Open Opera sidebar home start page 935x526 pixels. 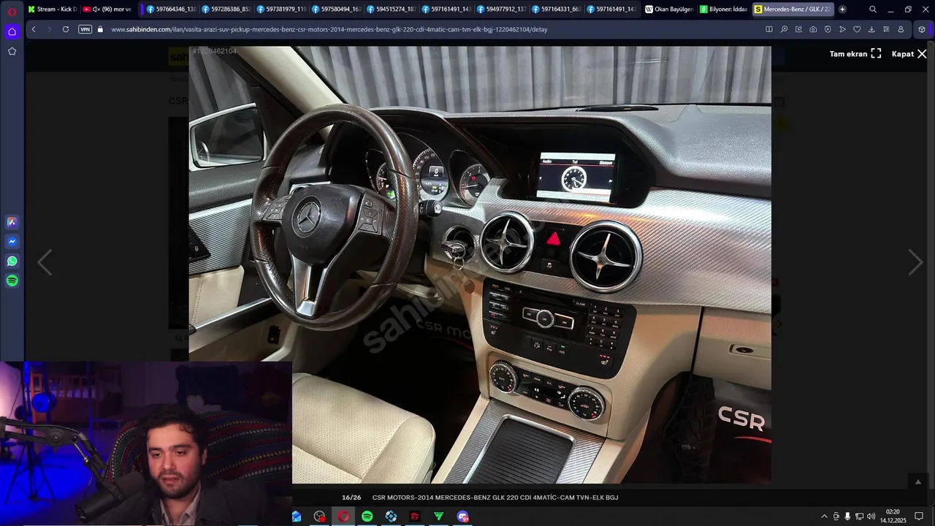pos(12,31)
